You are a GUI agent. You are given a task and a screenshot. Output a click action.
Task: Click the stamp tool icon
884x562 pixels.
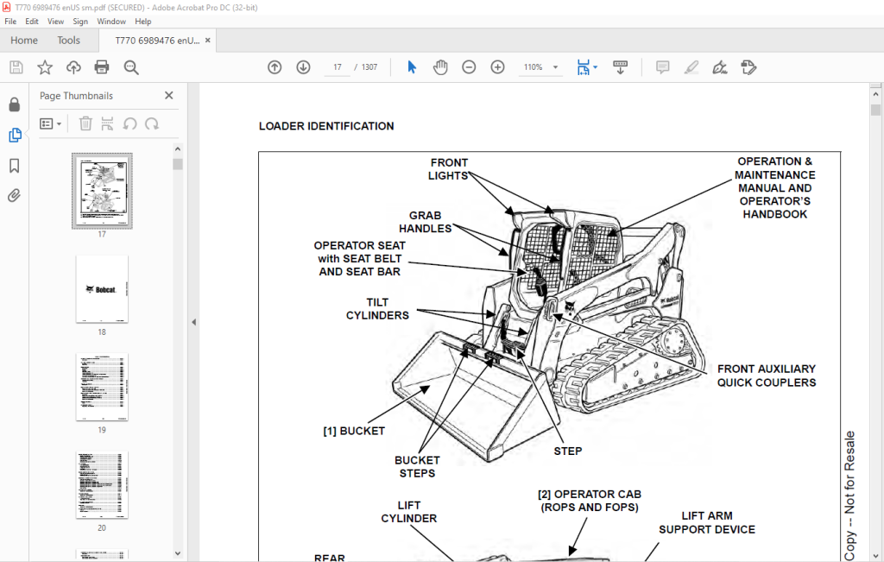[748, 67]
